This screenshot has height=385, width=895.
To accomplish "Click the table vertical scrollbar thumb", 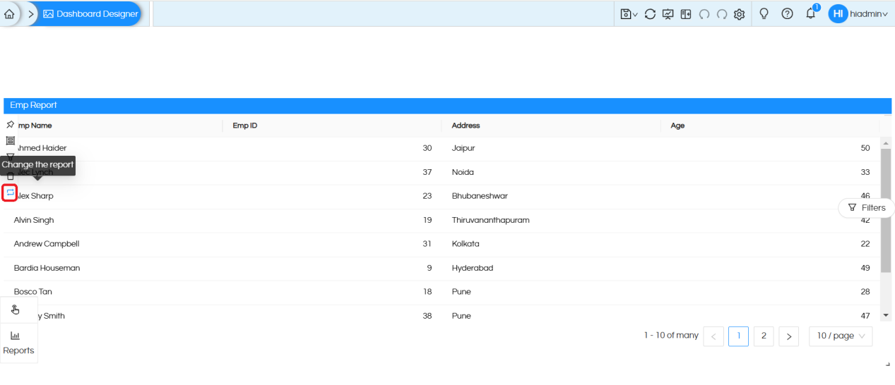I will [886, 210].
